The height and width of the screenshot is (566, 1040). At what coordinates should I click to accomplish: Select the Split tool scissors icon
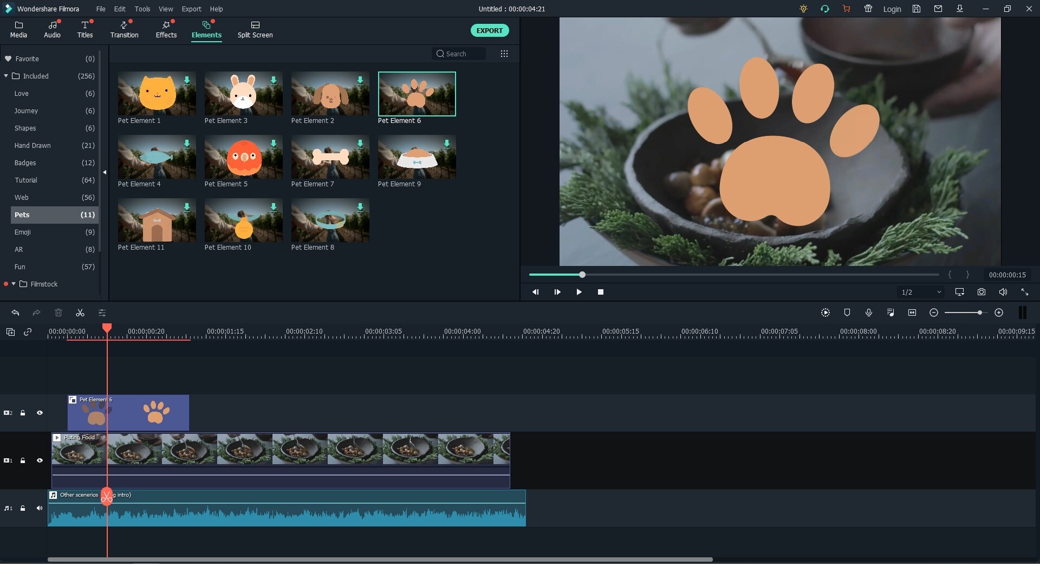click(80, 313)
